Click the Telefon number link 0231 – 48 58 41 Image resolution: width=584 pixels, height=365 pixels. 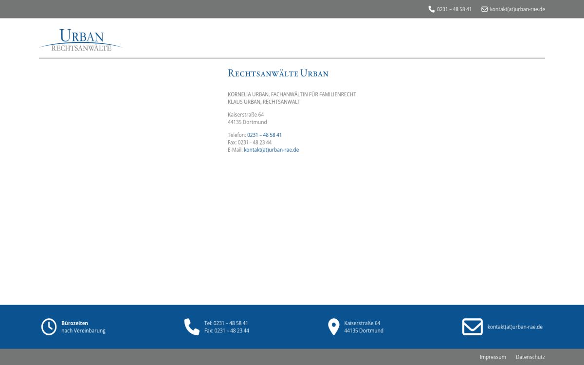[264, 135]
